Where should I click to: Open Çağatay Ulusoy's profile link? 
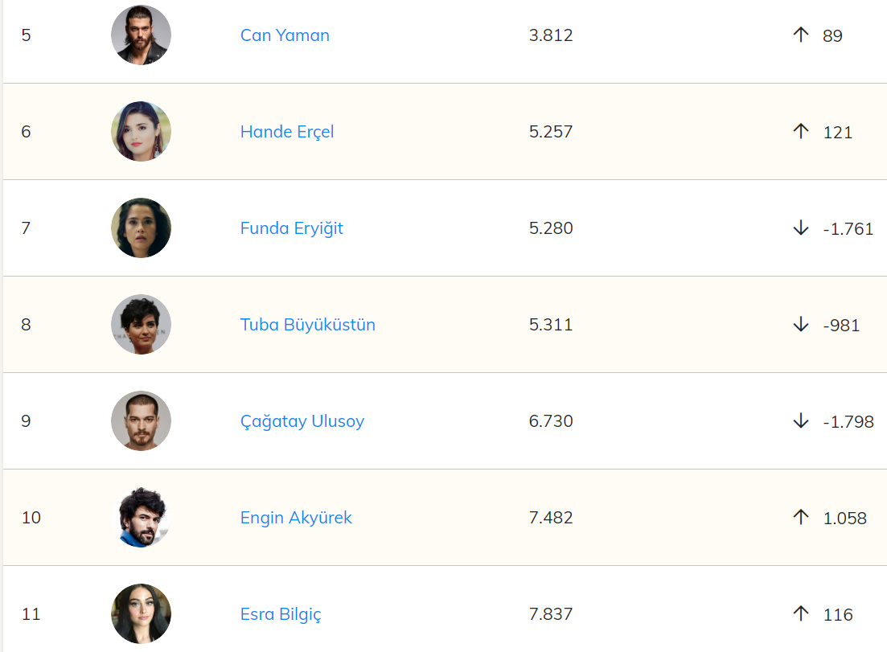click(302, 421)
